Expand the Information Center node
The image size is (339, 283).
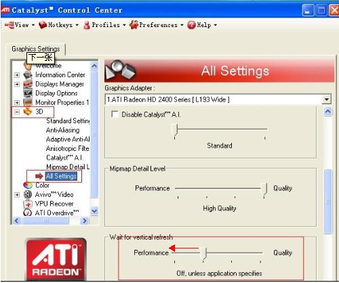point(17,75)
